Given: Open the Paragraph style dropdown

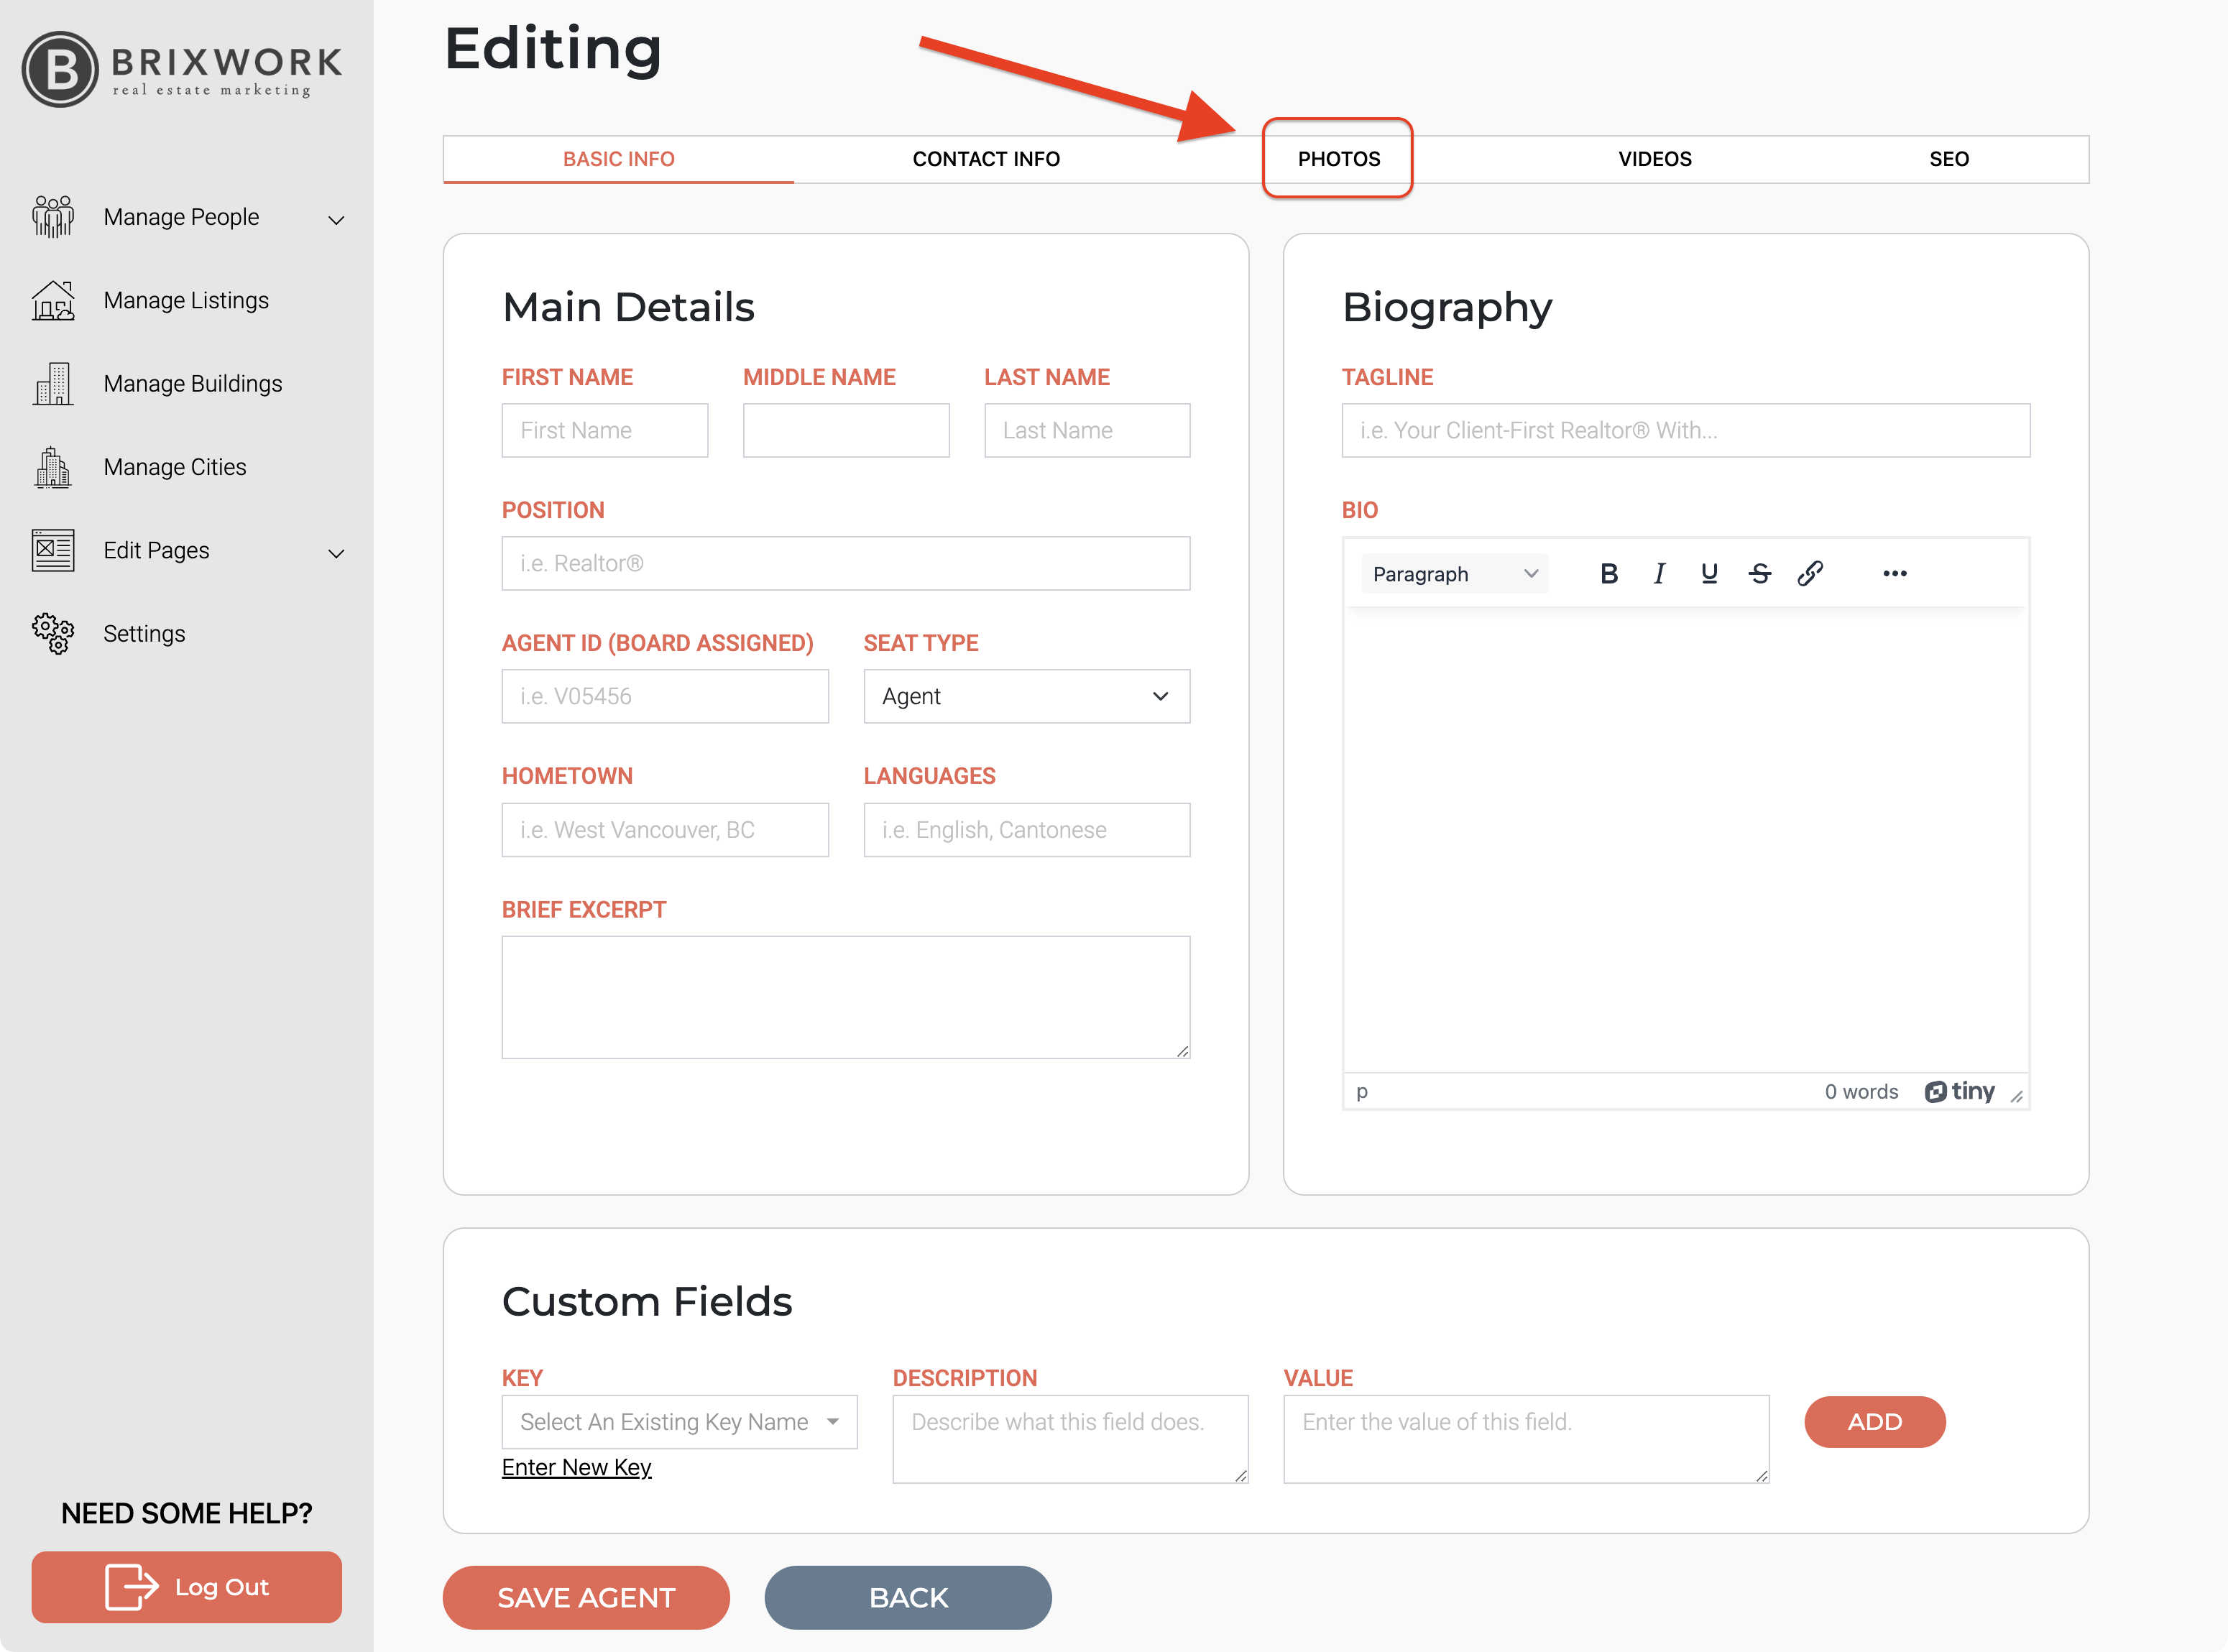Looking at the screenshot, I should point(1453,573).
